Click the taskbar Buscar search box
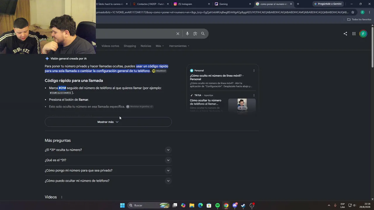The image size is (374, 210). (149, 205)
